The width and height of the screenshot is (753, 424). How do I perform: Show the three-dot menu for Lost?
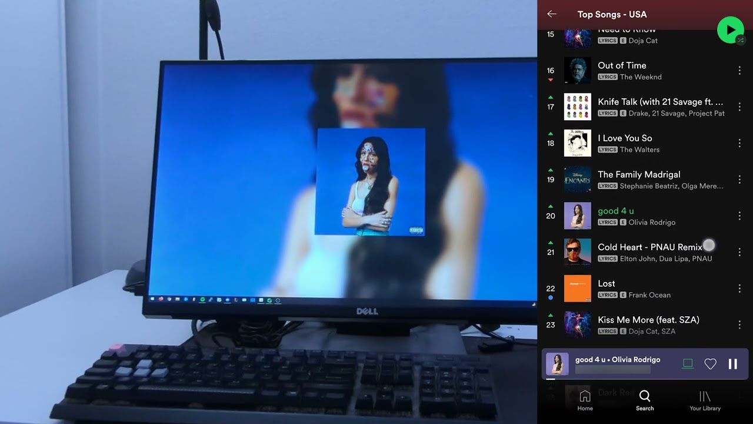coord(739,289)
